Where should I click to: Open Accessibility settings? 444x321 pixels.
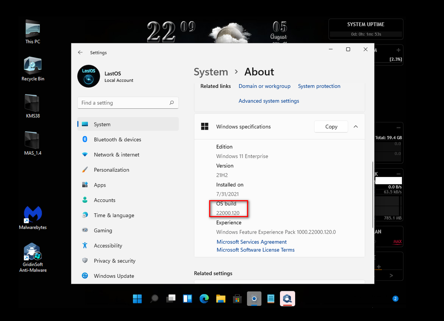(128, 245)
